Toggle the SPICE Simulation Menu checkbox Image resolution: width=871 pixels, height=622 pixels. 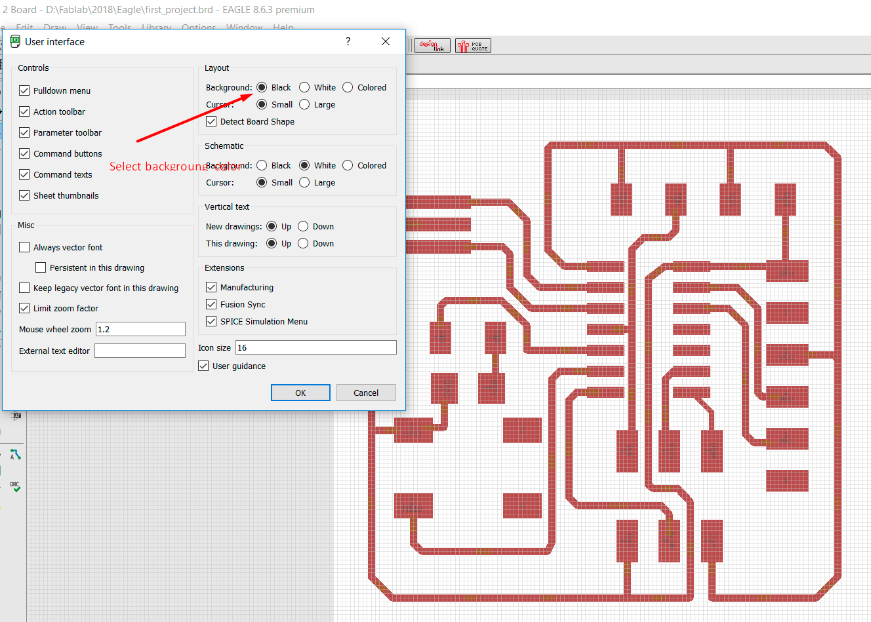point(211,321)
